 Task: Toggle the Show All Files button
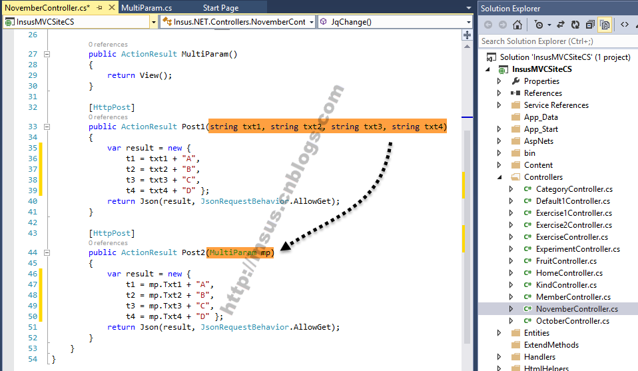coord(605,25)
